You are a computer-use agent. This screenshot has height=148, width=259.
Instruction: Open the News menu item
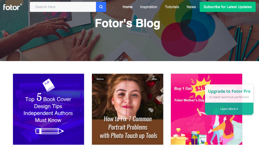click(191, 7)
